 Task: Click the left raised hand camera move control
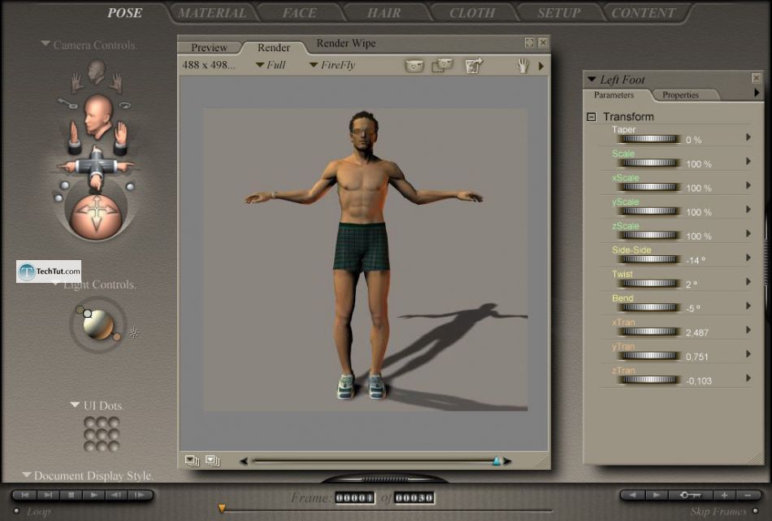point(74,137)
